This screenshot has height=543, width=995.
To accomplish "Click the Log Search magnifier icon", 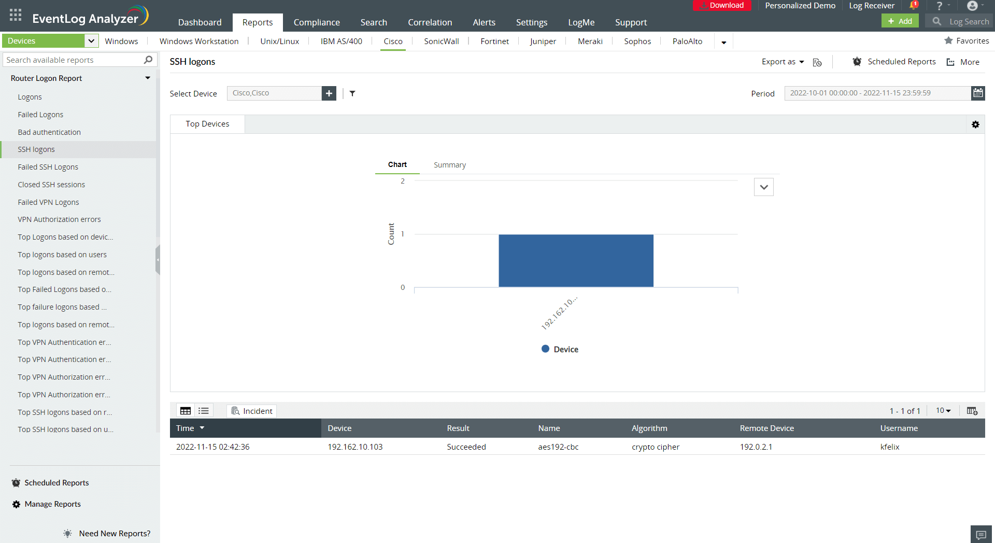I will [936, 21].
